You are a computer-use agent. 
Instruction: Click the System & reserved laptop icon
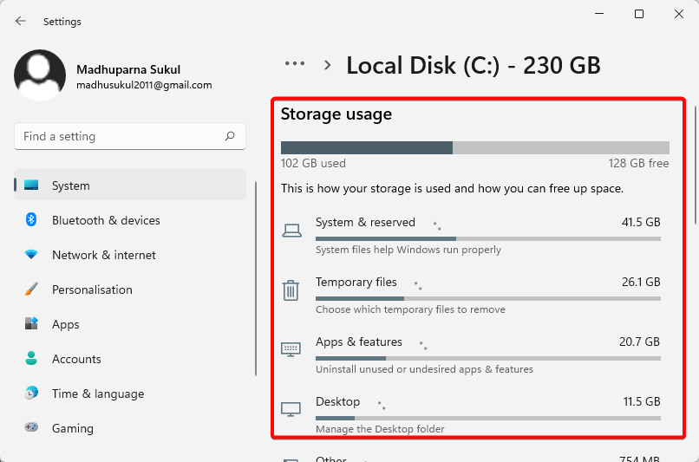(291, 231)
